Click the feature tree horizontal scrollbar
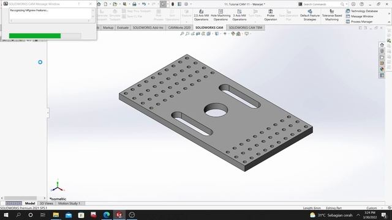 [x=24, y=198]
